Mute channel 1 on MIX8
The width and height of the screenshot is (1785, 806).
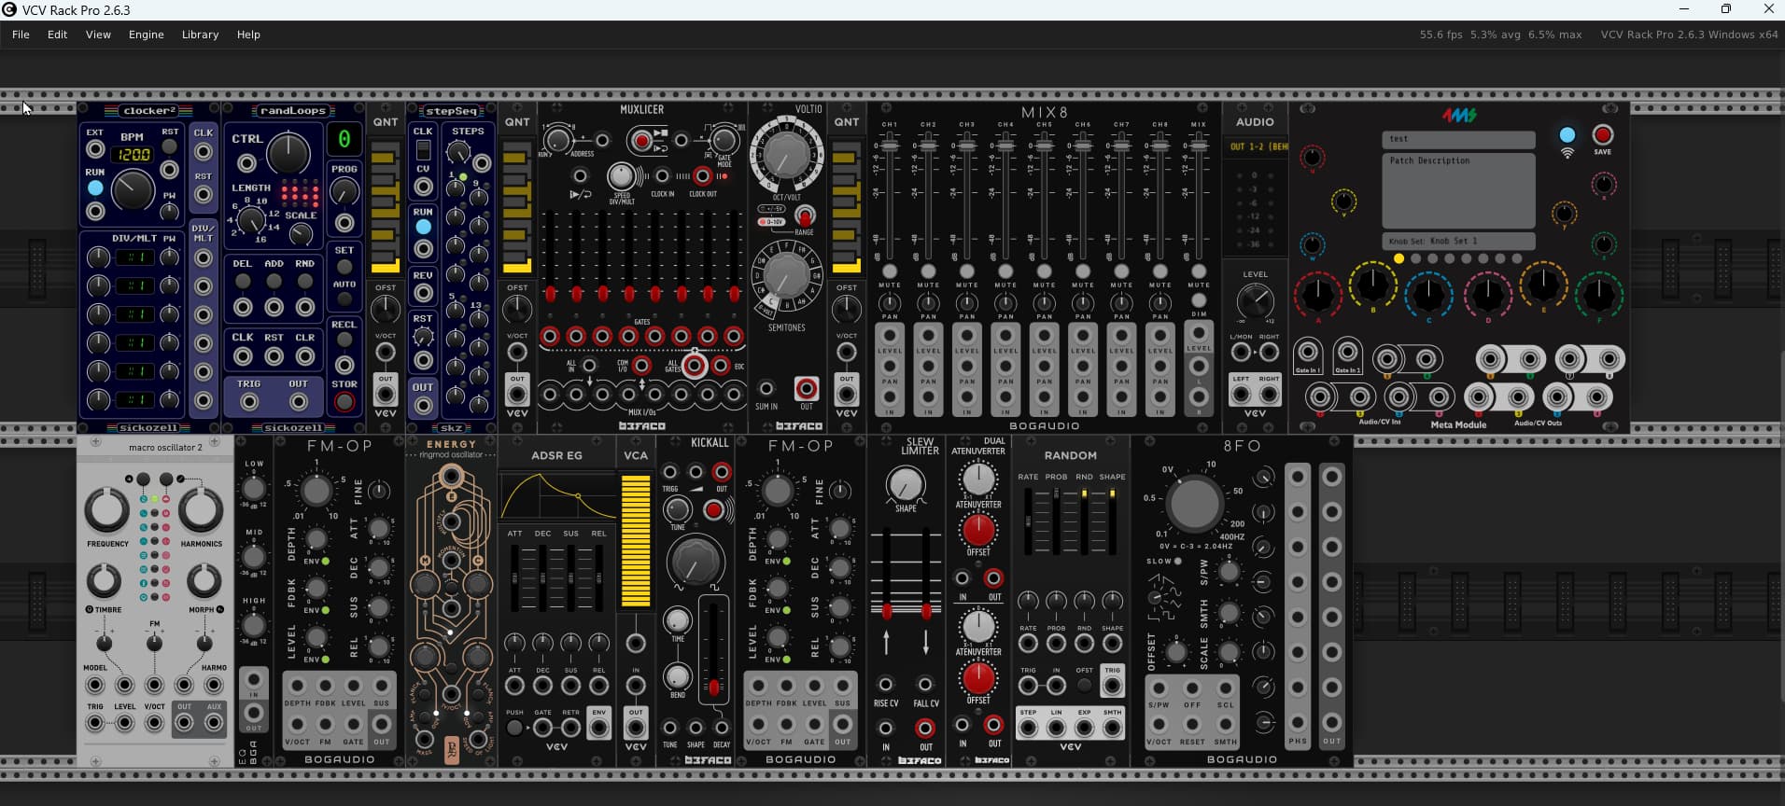pos(890,271)
